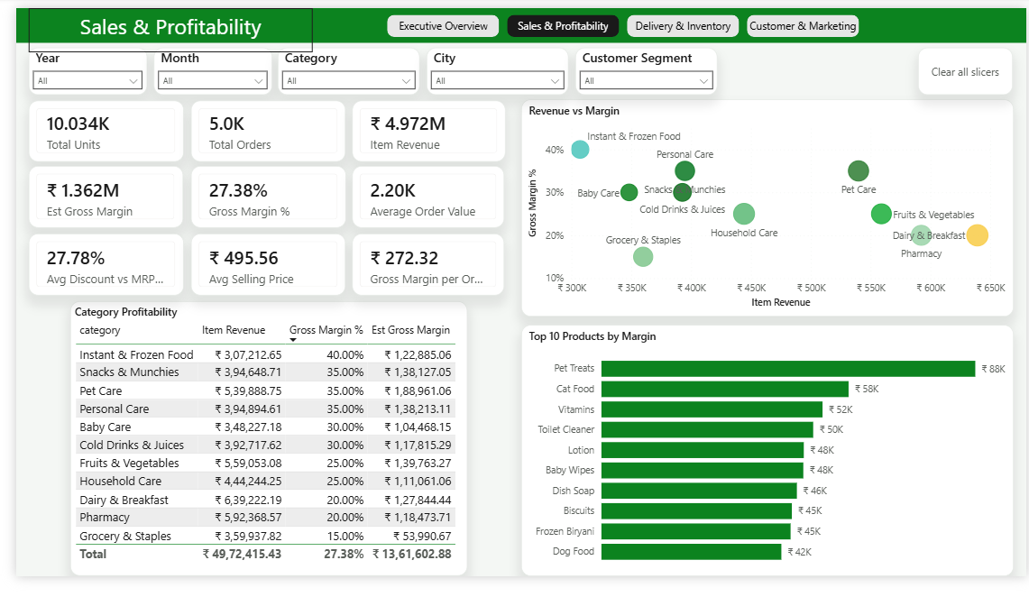Click the Lotion bar
This screenshot has width=1029, height=597.
703,450
